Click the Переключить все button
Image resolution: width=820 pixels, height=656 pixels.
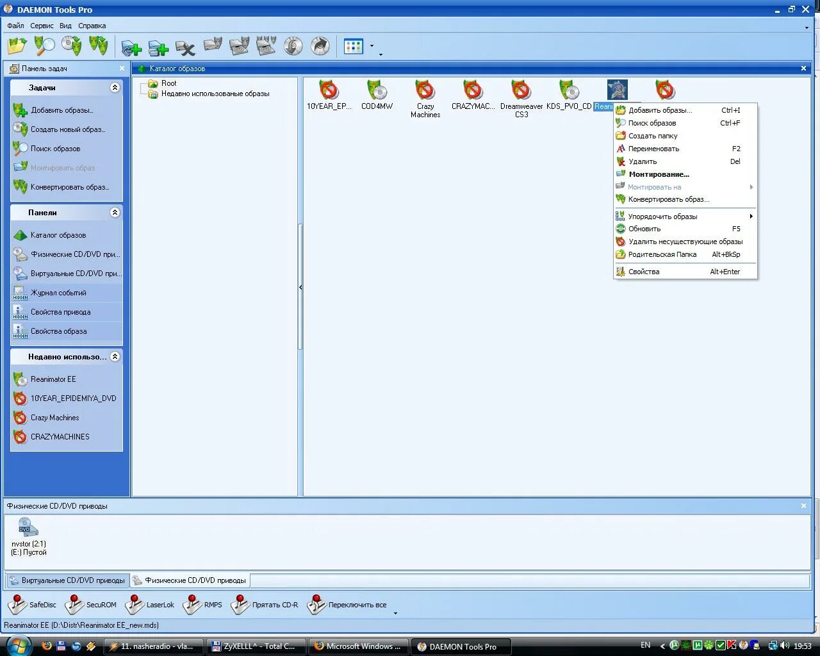pyautogui.click(x=347, y=605)
